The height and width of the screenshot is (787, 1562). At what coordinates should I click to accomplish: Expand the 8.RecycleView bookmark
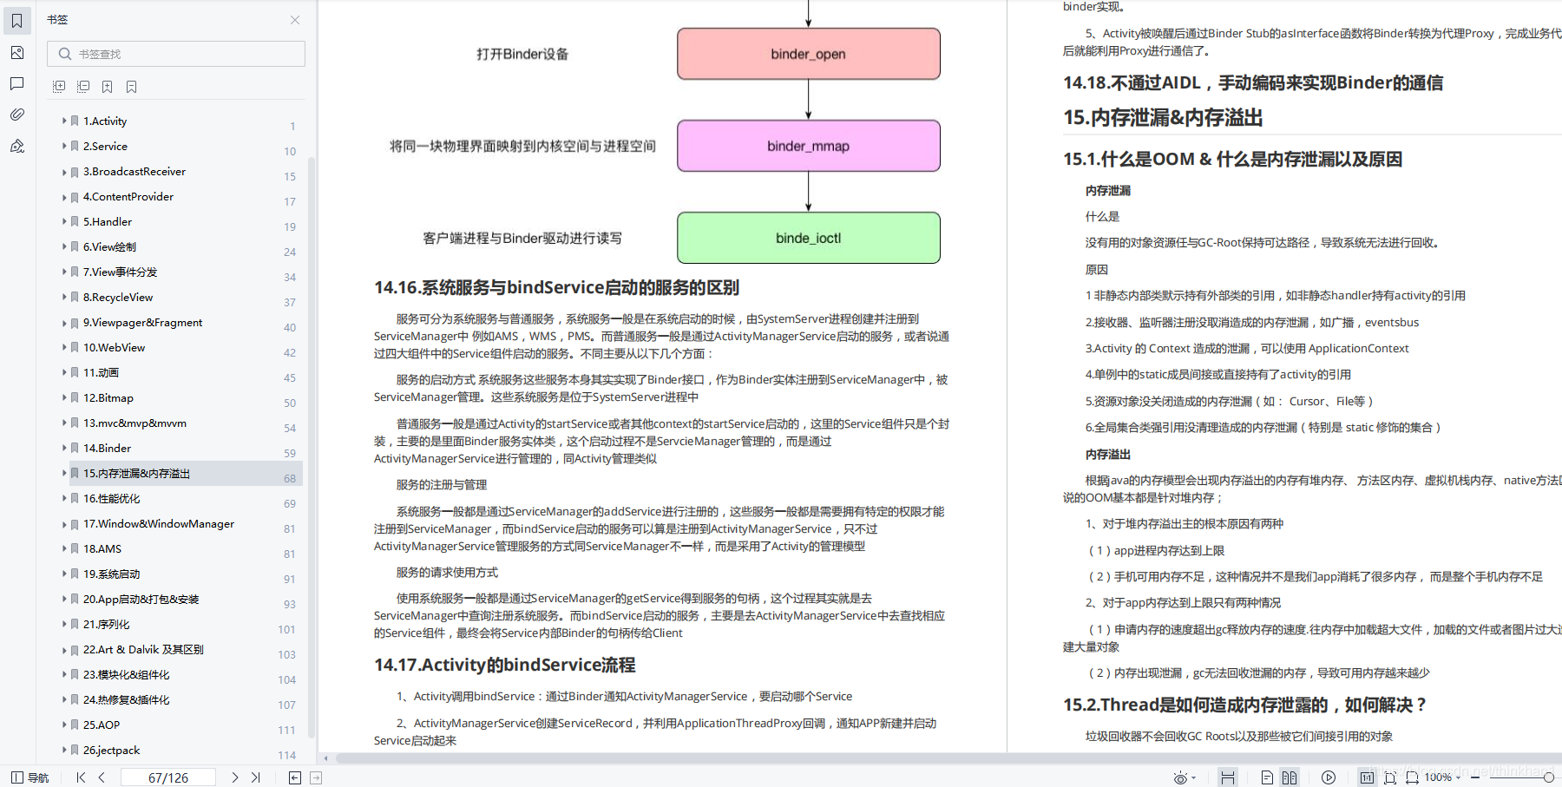tap(64, 297)
